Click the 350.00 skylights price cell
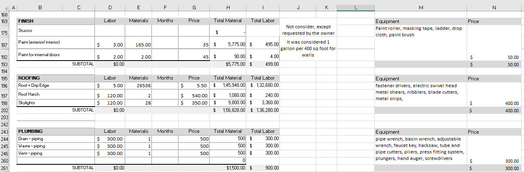The width and height of the screenshot is (524, 172). (194, 103)
